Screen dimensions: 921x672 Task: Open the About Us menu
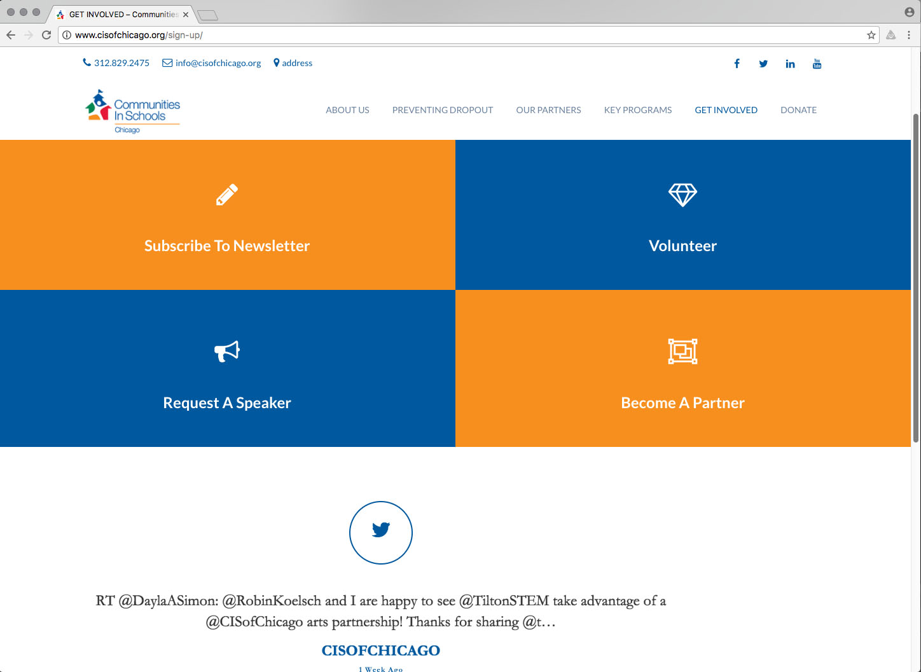pos(347,110)
